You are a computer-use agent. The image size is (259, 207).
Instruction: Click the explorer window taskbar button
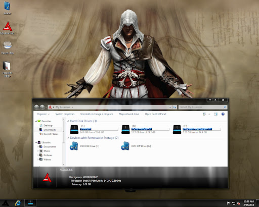[x=30, y=203]
